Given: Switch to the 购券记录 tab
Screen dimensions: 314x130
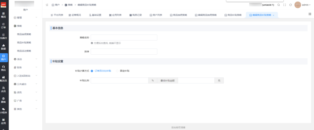Looking at the screenshot, I should click(136, 15).
